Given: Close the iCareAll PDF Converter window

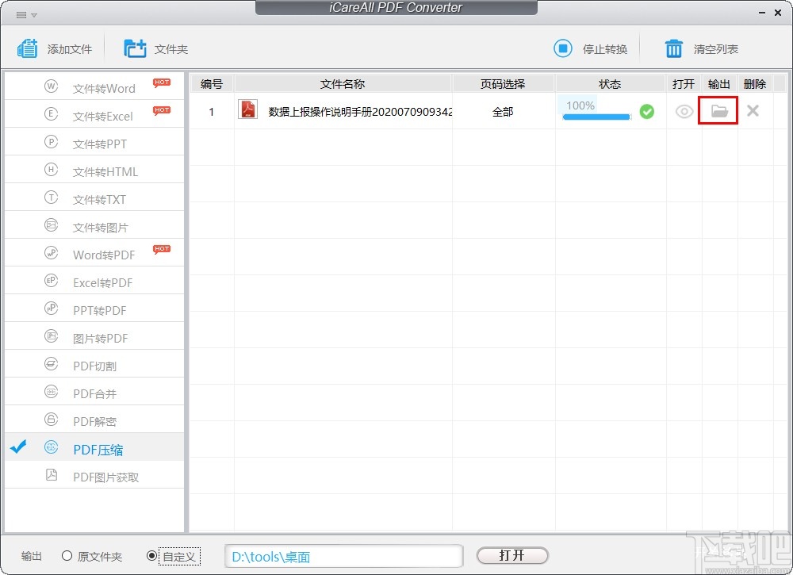Looking at the screenshot, I should tap(778, 13).
